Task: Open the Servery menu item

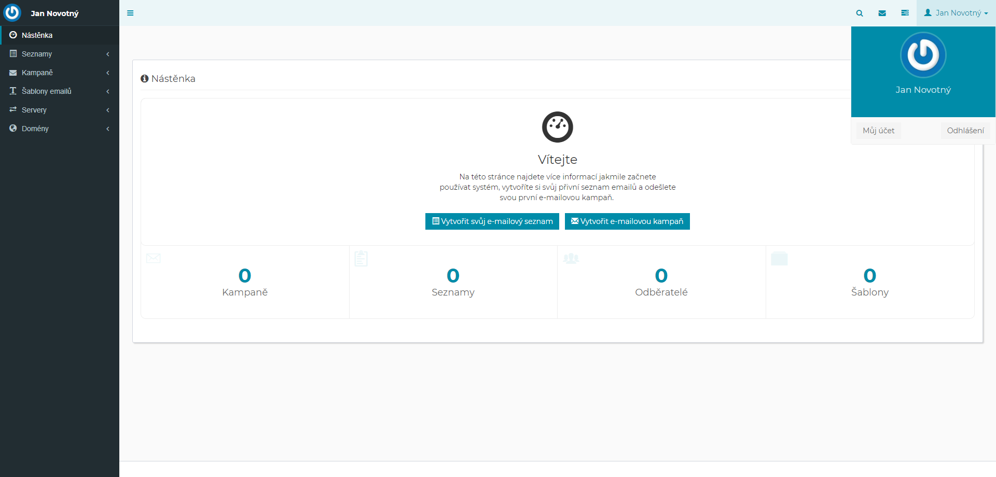Action: (60, 110)
